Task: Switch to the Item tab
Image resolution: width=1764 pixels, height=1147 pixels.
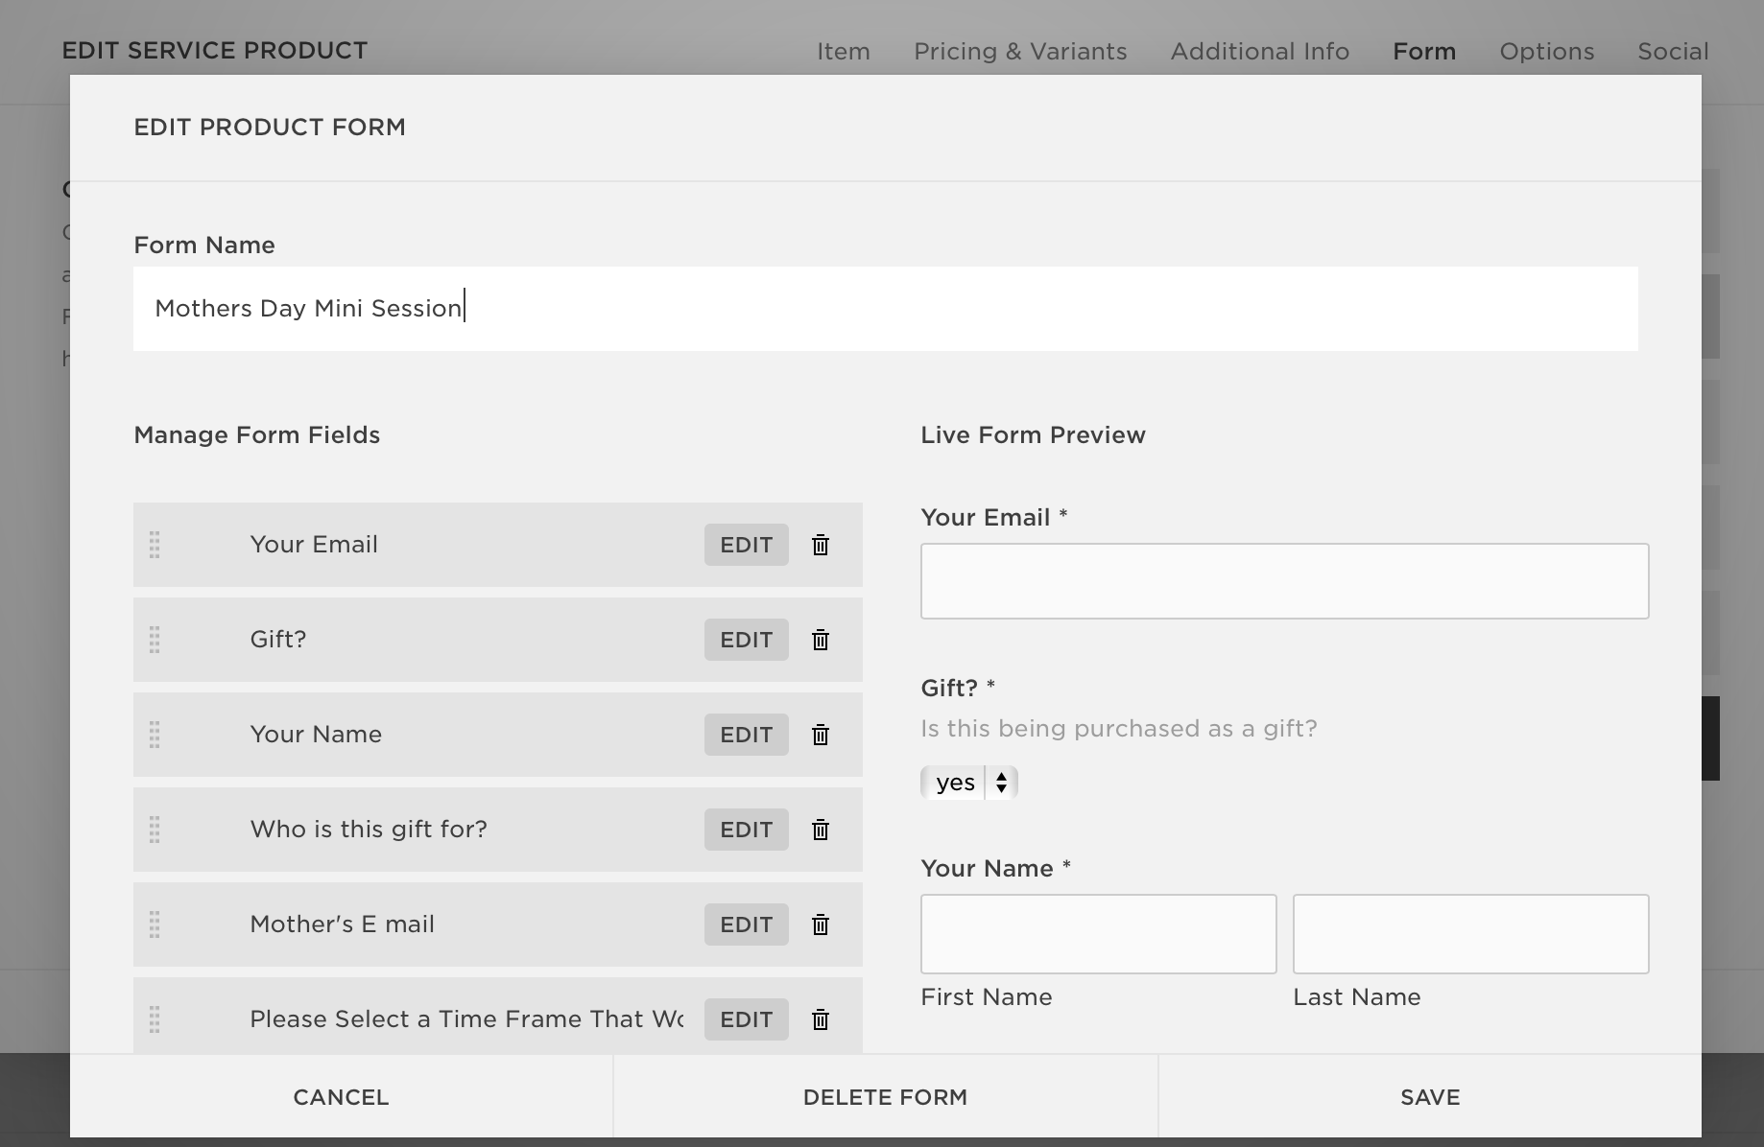Action: (844, 52)
